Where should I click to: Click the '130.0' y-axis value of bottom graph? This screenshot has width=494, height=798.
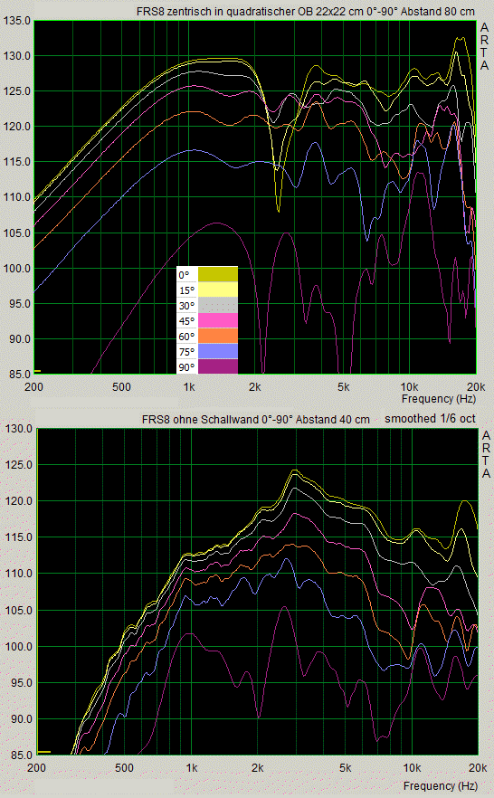click(x=19, y=429)
